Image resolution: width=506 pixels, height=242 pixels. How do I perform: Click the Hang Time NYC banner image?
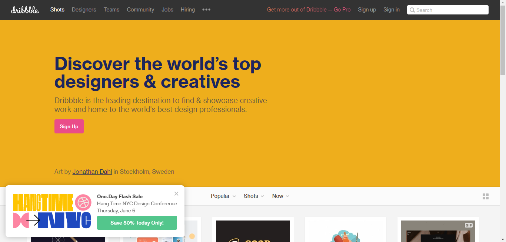(x=52, y=211)
